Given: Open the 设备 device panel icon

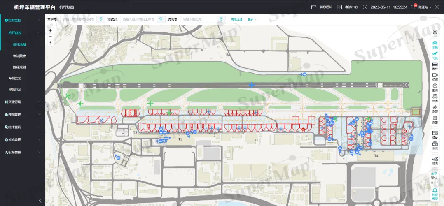Looking at the screenshot, I should (435, 134).
